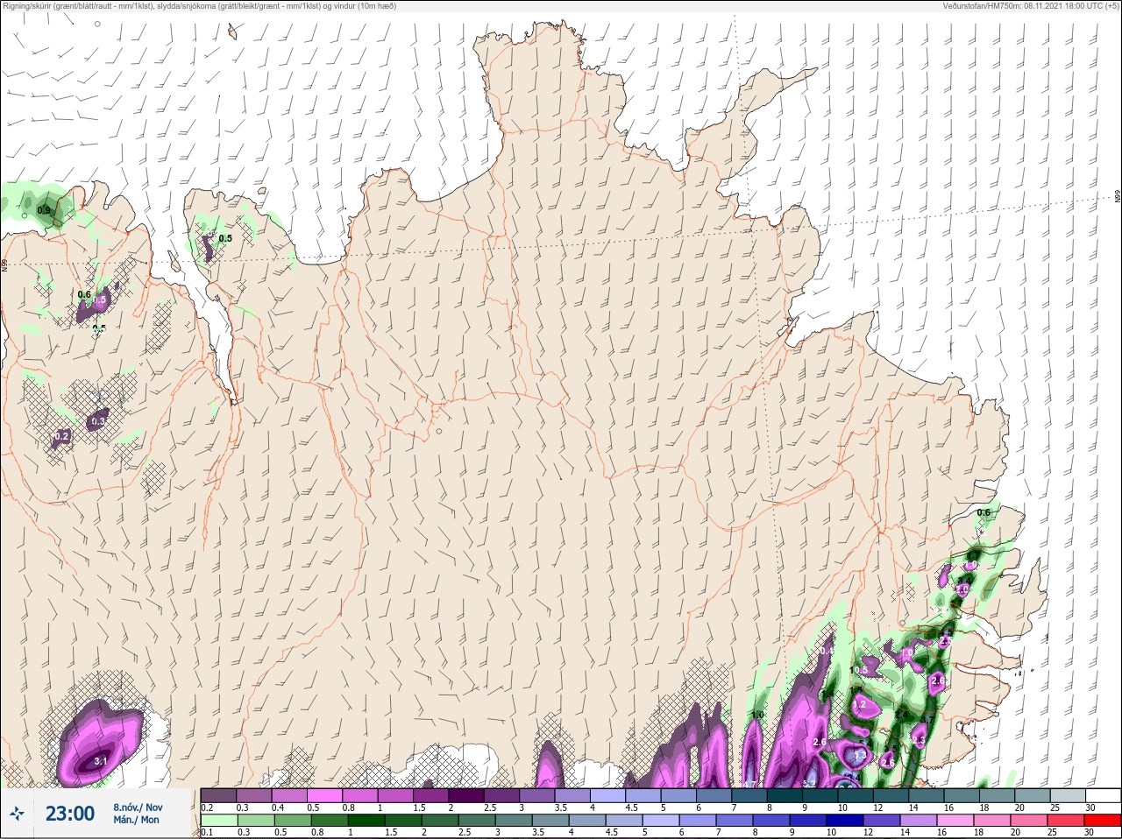Click the dark purple swatch labelled 2 in the upper legend

465,795
